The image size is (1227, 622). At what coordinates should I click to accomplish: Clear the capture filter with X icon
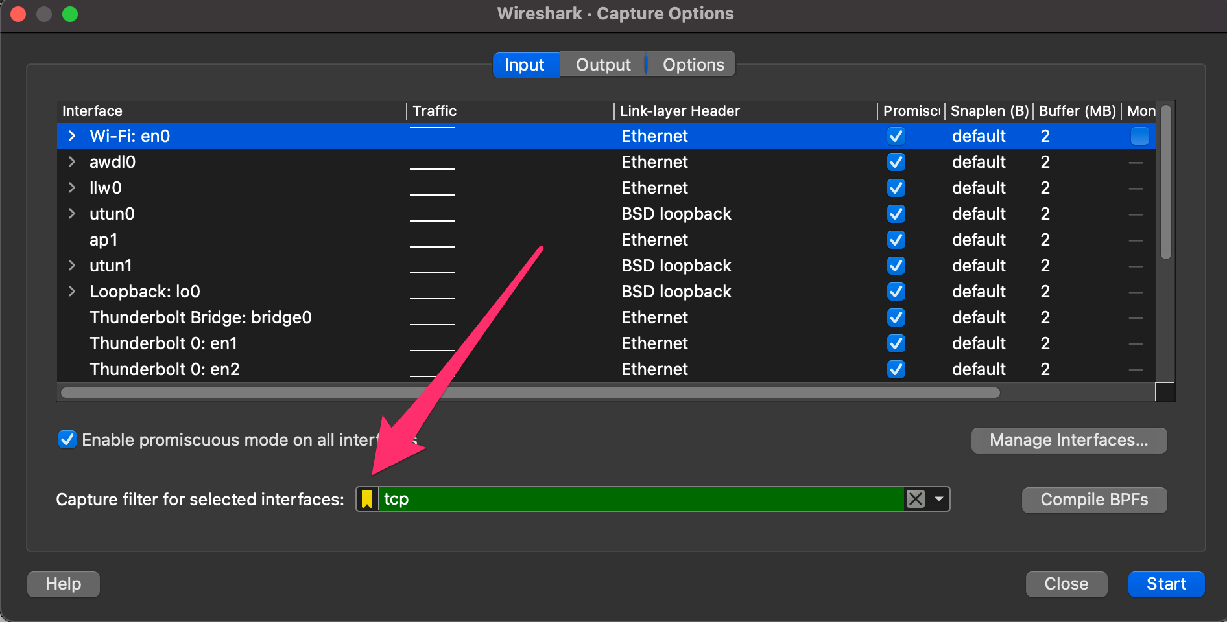coord(915,499)
